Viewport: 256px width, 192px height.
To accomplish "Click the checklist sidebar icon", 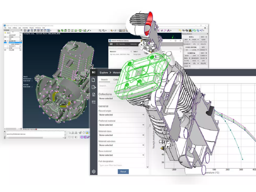I will 94,102.
